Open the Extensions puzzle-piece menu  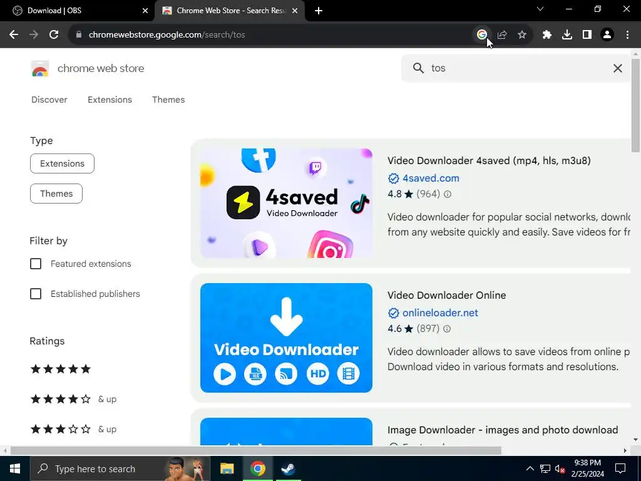pyautogui.click(x=547, y=35)
